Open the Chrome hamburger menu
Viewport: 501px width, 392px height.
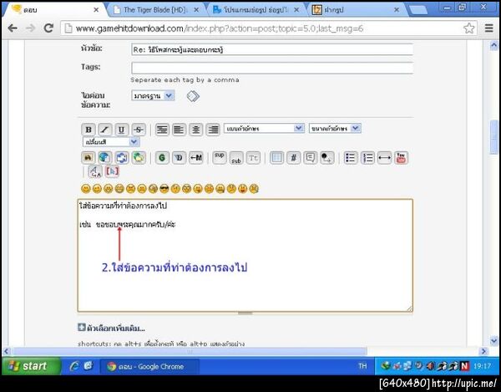tap(489, 28)
